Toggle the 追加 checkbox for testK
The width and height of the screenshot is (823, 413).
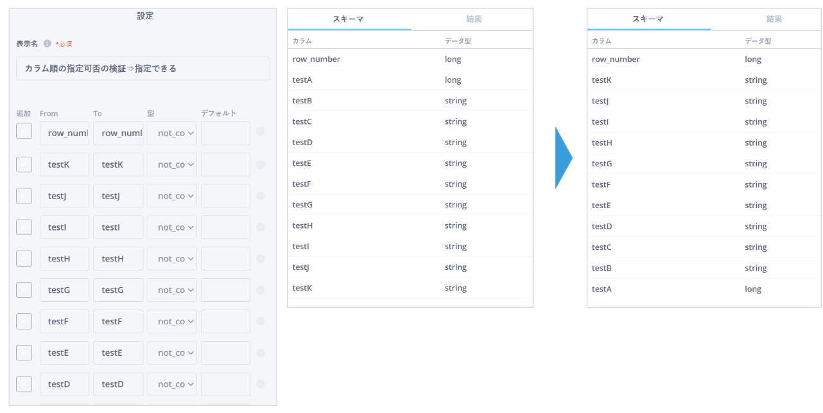pos(24,164)
